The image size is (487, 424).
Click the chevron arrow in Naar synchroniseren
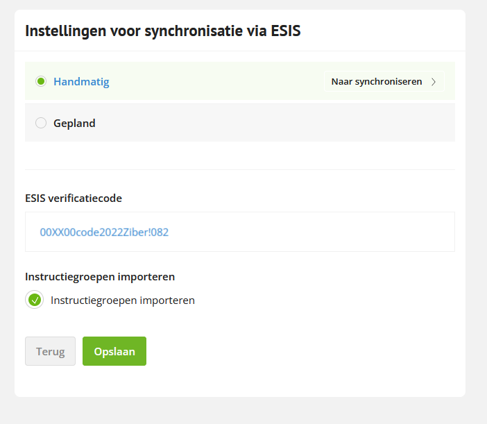click(434, 82)
